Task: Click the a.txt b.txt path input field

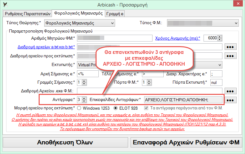Action: tap(149, 47)
